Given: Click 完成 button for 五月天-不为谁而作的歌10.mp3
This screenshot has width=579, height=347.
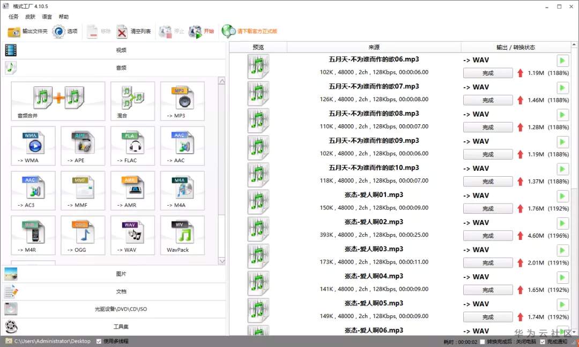Looking at the screenshot, I should click(x=488, y=182).
